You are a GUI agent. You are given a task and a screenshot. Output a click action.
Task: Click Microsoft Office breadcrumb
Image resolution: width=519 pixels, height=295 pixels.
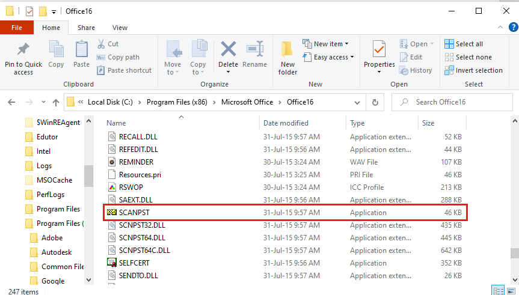(x=247, y=102)
